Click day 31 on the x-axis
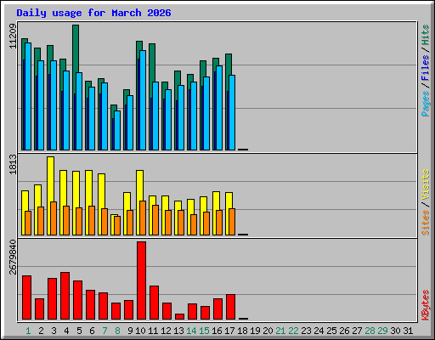This screenshot has width=435, height=340. (408, 331)
